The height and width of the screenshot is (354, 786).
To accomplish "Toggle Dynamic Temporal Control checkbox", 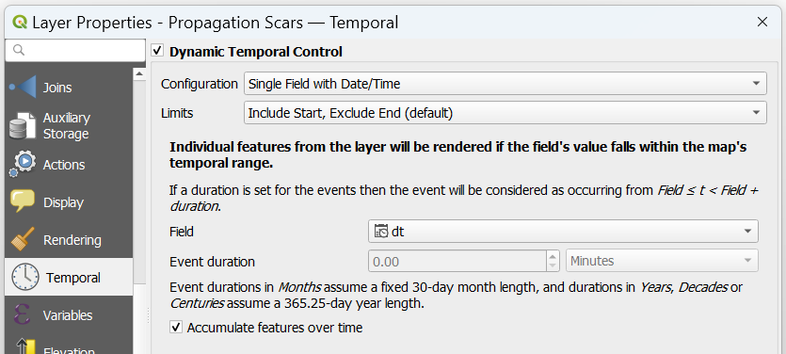I will 157,51.
